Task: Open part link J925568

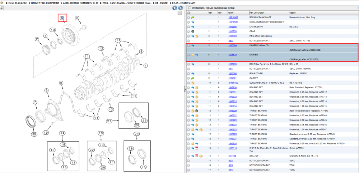Action: (233, 46)
